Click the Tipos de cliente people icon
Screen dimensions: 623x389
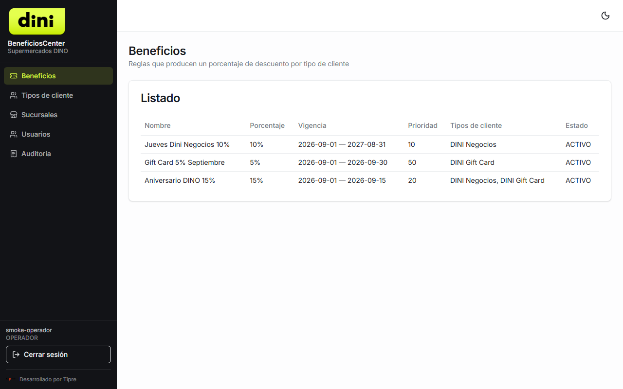point(14,95)
